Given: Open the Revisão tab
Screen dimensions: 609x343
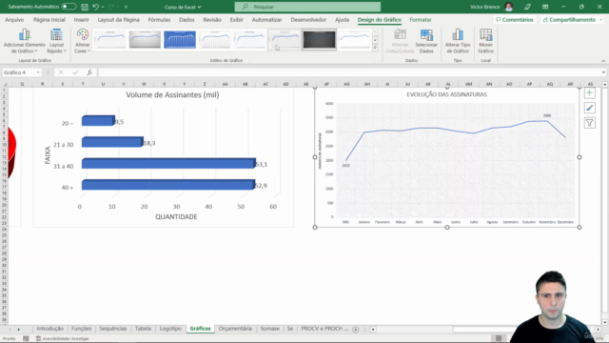Looking at the screenshot, I should pos(212,20).
